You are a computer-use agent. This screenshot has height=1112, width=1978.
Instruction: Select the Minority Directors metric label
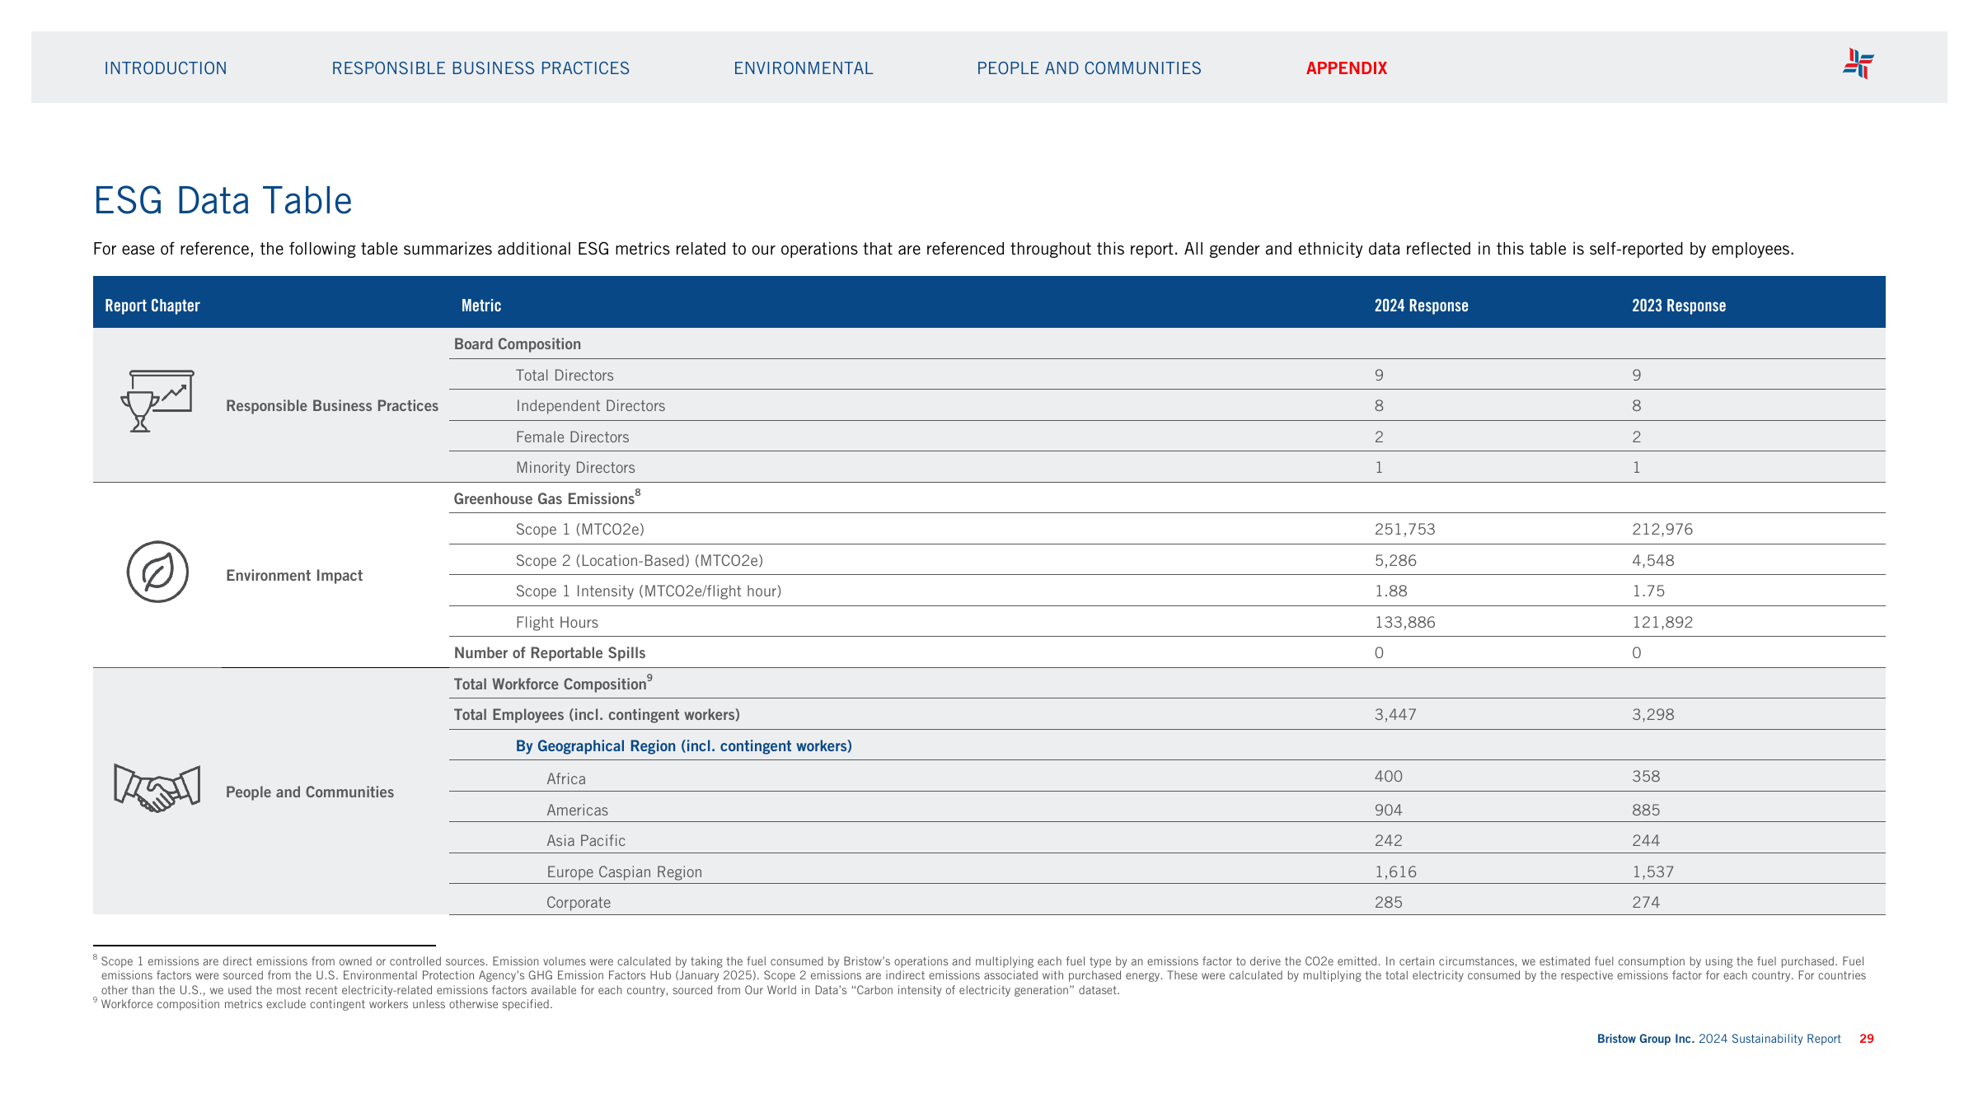pyautogui.click(x=575, y=468)
